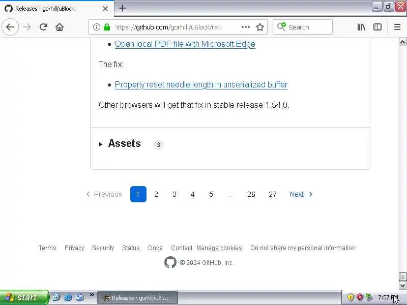The width and height of the screenshot is (407, 305).
Task: Click the github.com URL address bar
Action: click(x=178, y=27)
